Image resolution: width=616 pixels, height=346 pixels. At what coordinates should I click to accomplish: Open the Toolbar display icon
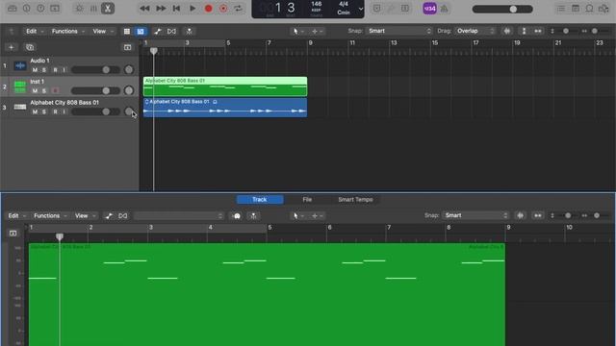point(55,9)
